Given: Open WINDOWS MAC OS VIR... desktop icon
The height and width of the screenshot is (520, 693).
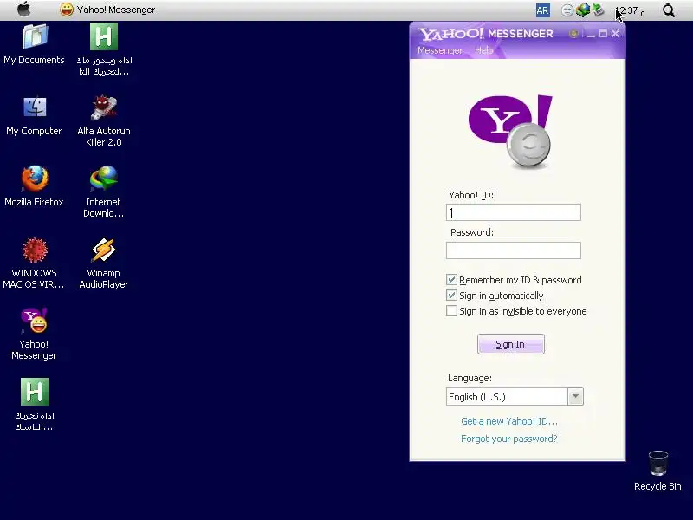Looking at the screenshot, I should pyautogui.click(x=35, y=250).
